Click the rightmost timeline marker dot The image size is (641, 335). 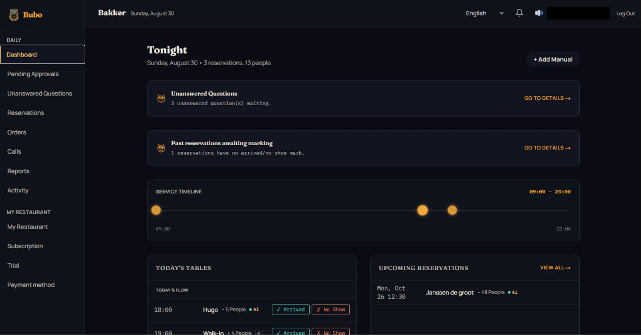[x=452, y=210]
